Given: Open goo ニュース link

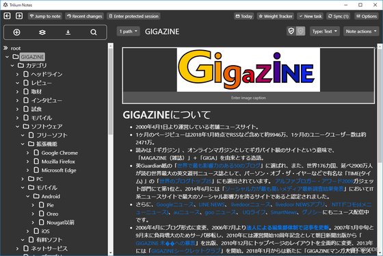Looking at the screenshot, I should [x=220, y=212].
